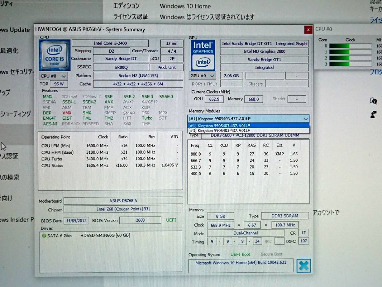Click the Intel Graphics GPU logo
Screen dimensions: 382x287
click(x=202, y=55)
